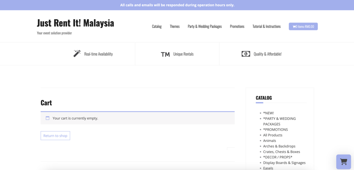Open the Catalog menu
354x170 pixels.
157,27
